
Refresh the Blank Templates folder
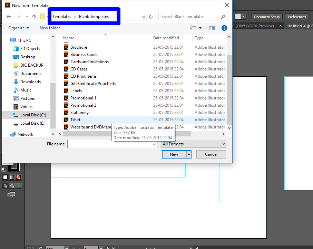click(x=151, y=17)
